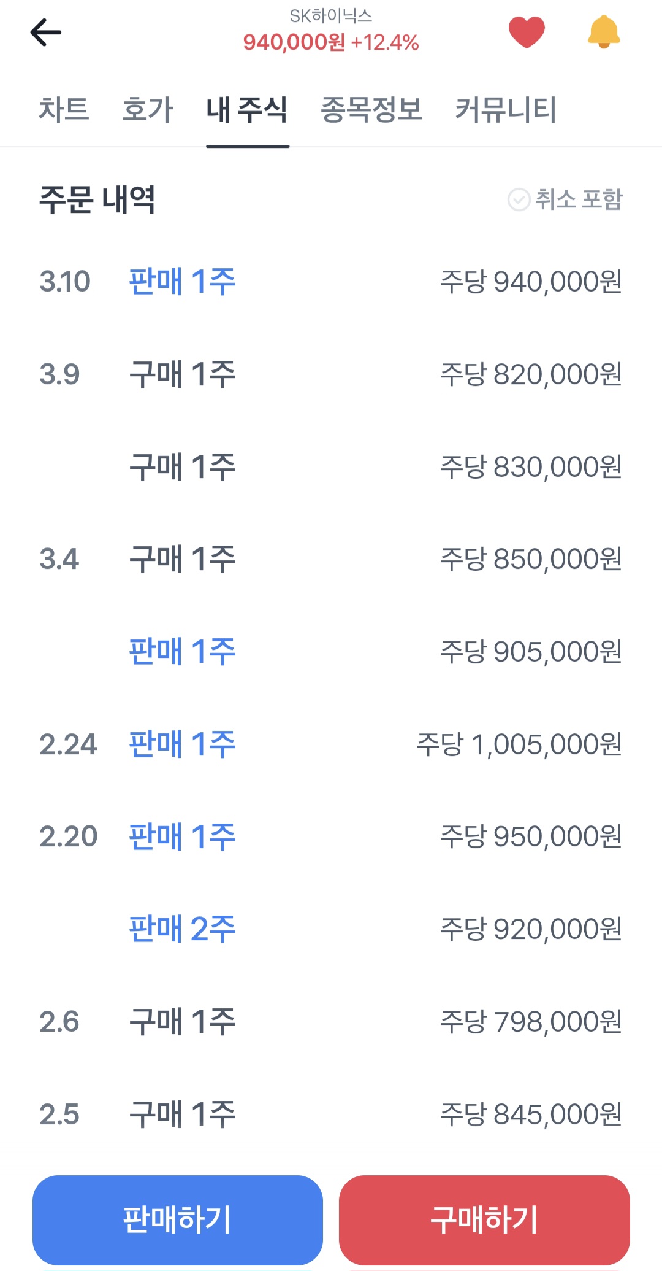
Task: Tap the back arrow icon
Action: pos(46,33)
